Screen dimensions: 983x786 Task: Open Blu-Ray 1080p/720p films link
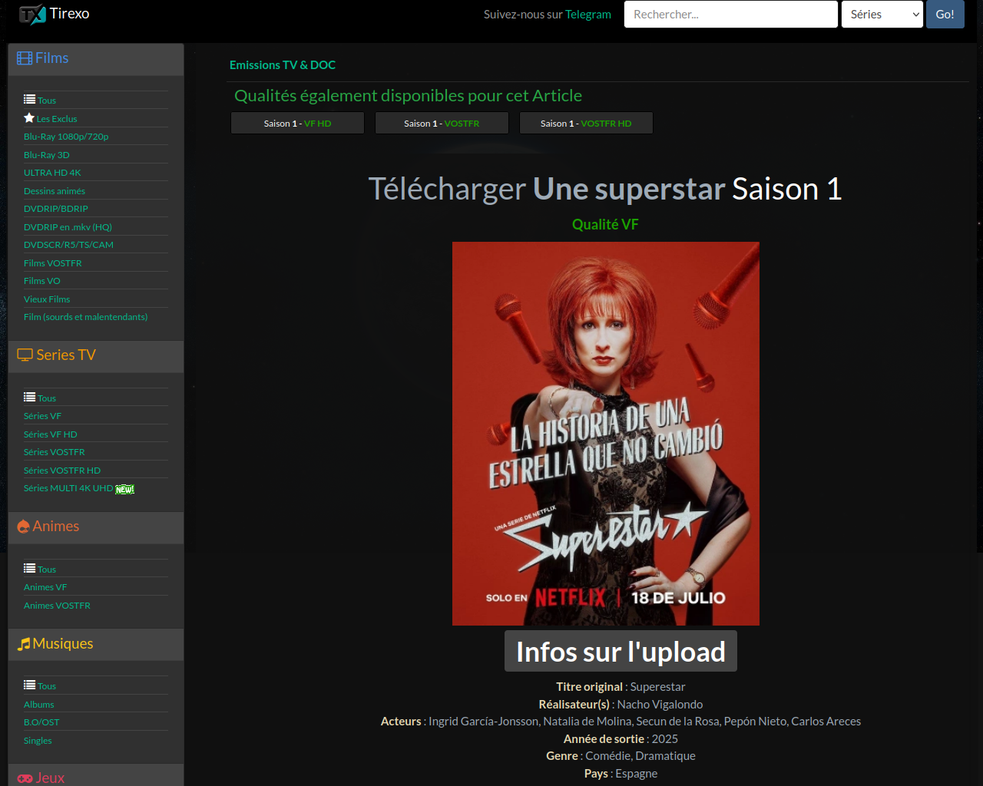[66, 137]
